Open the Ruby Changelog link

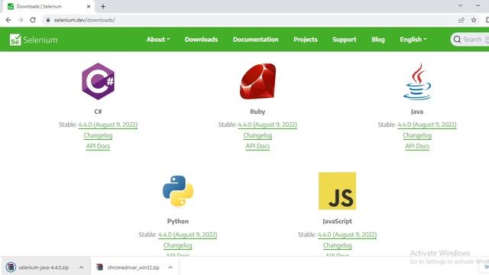(257, 135)
